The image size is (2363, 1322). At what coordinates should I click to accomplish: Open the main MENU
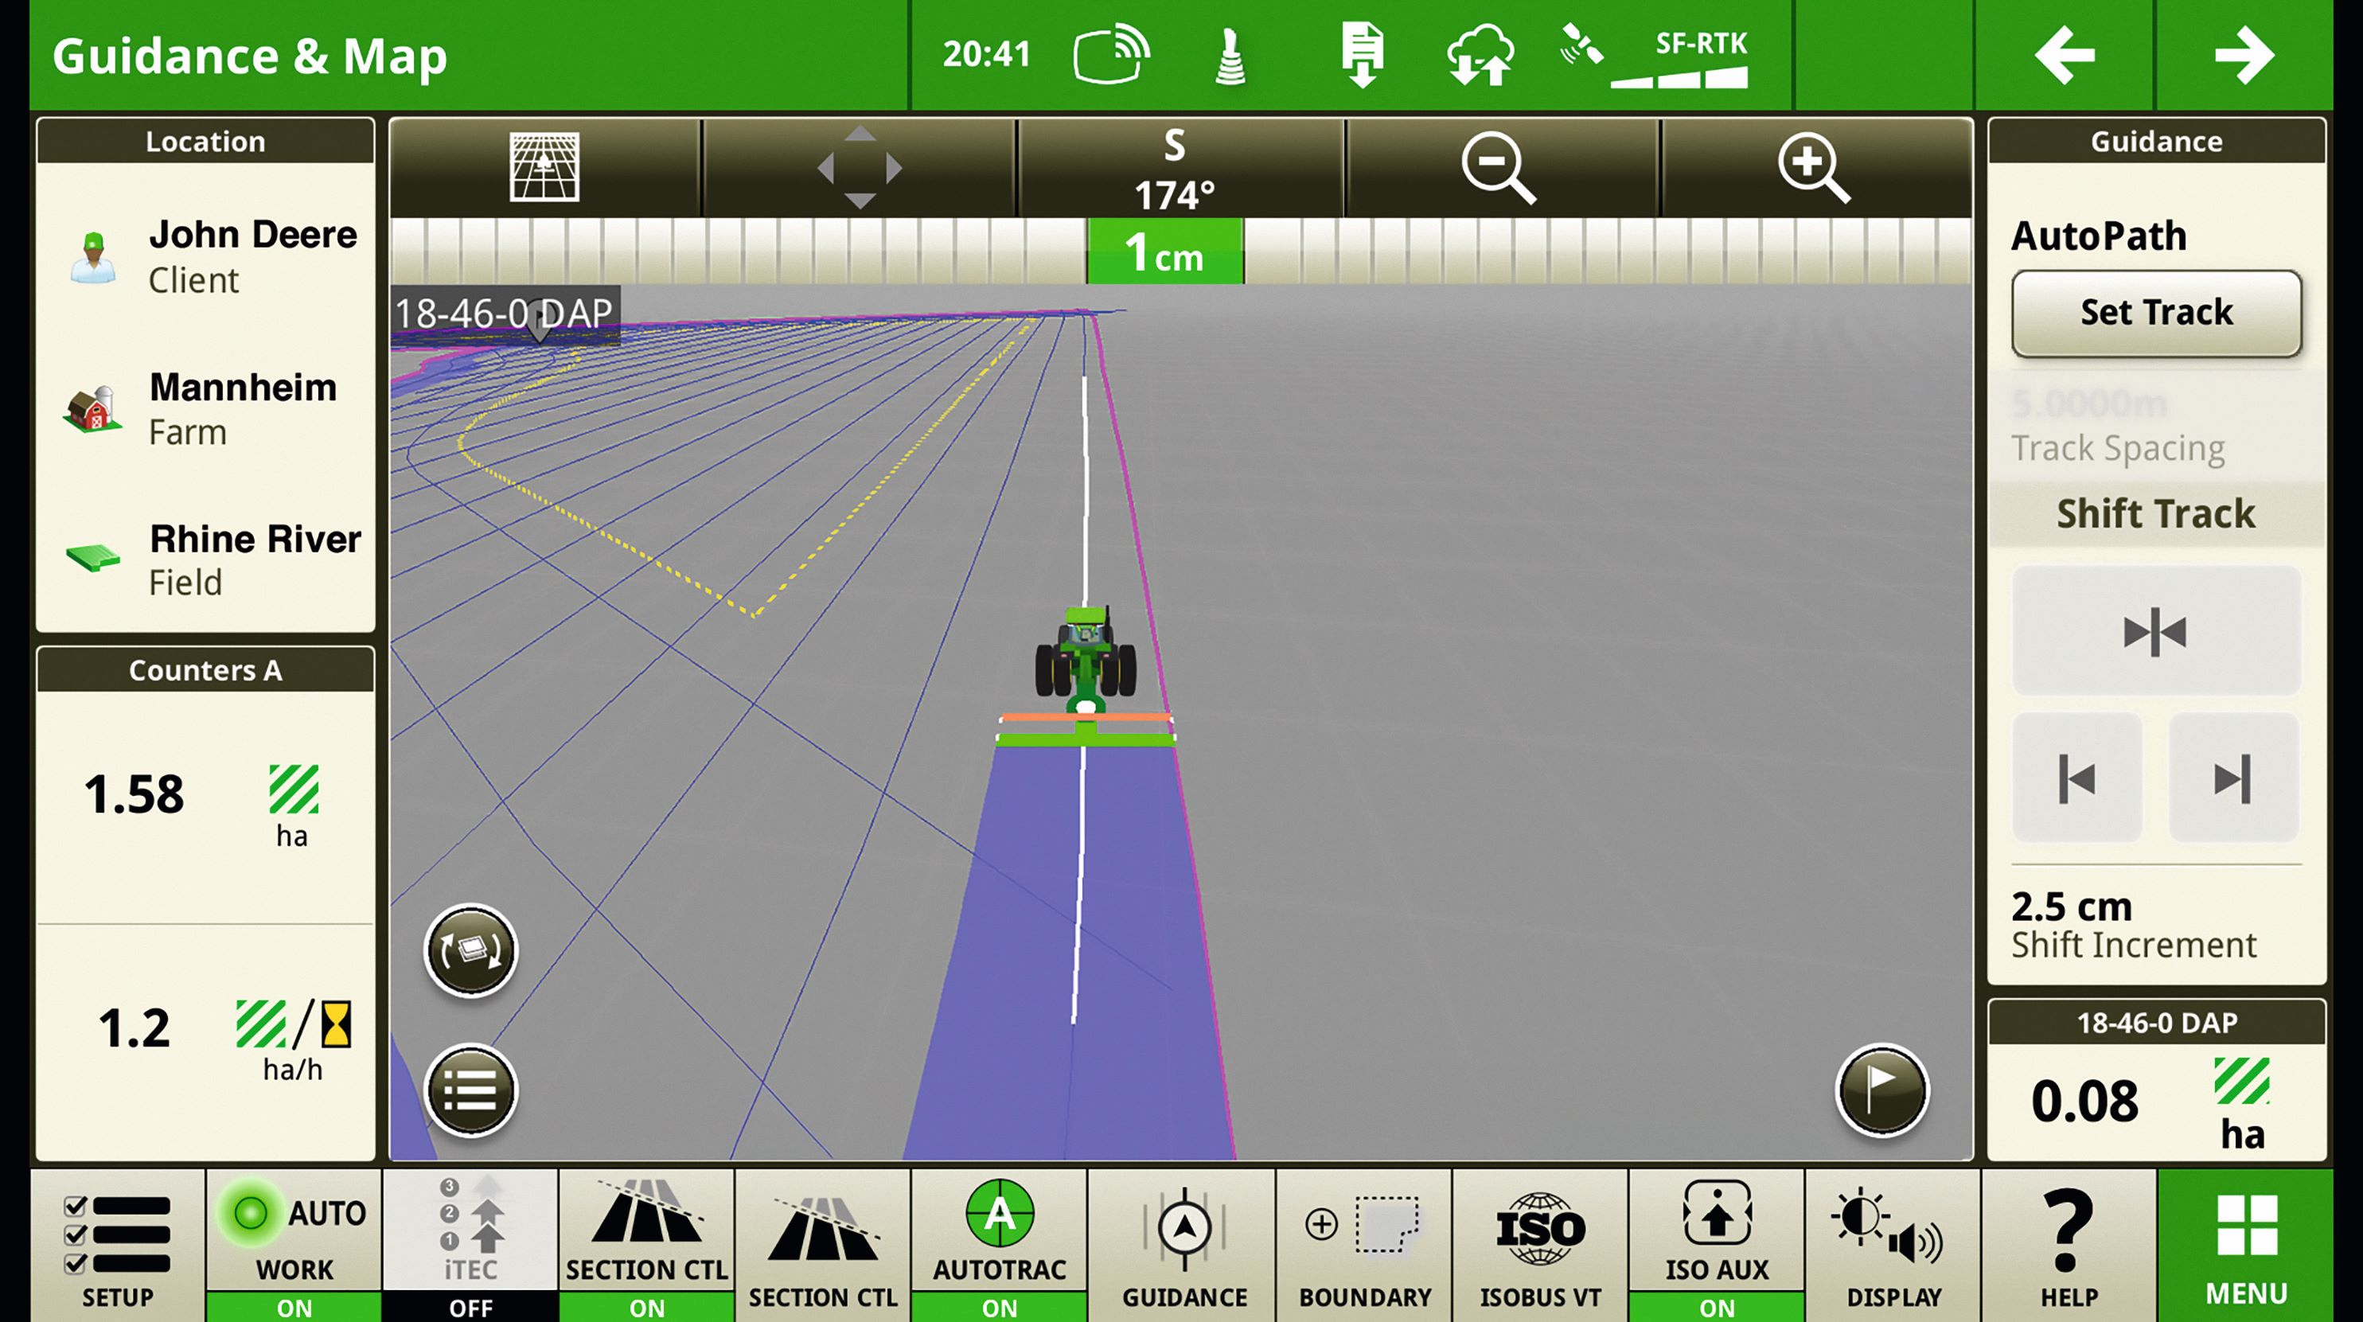coord(2245,1243)
